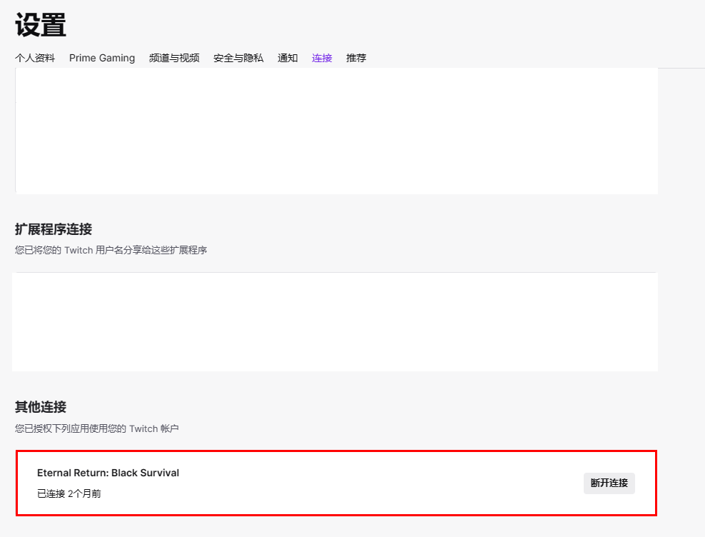Switch to the 推荐 tab
This screenshot has width=705, height=537.
tap(356, 58)
